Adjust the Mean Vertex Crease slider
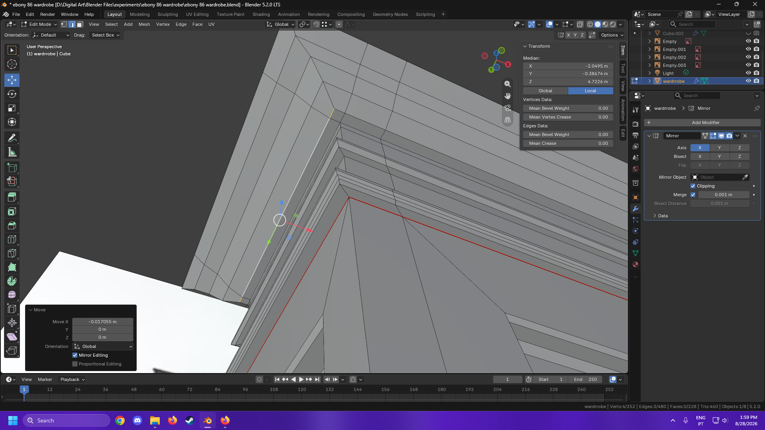 point(568,117)
